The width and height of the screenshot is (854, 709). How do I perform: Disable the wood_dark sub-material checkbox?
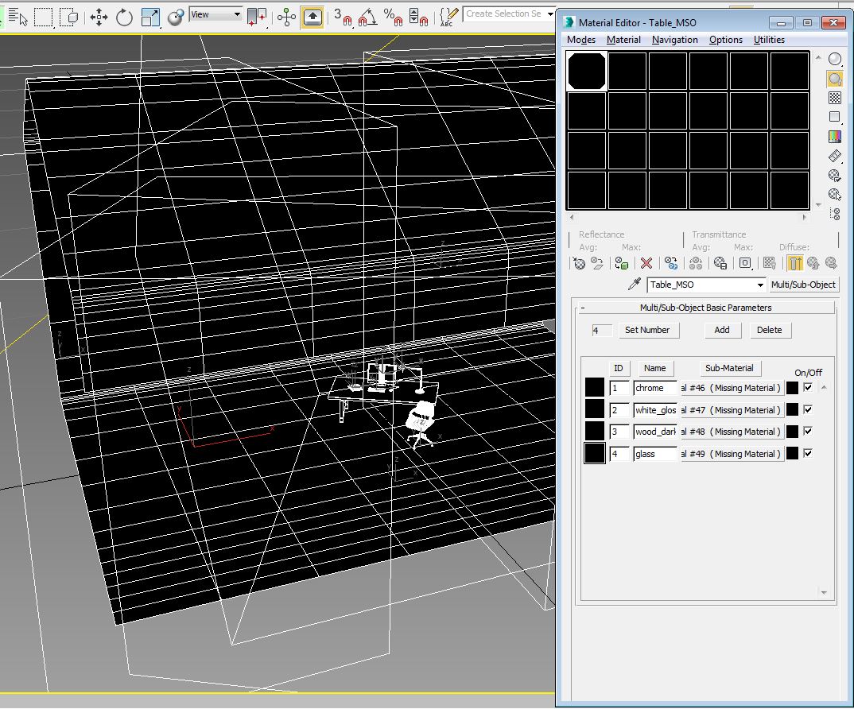tap(808, 432)
